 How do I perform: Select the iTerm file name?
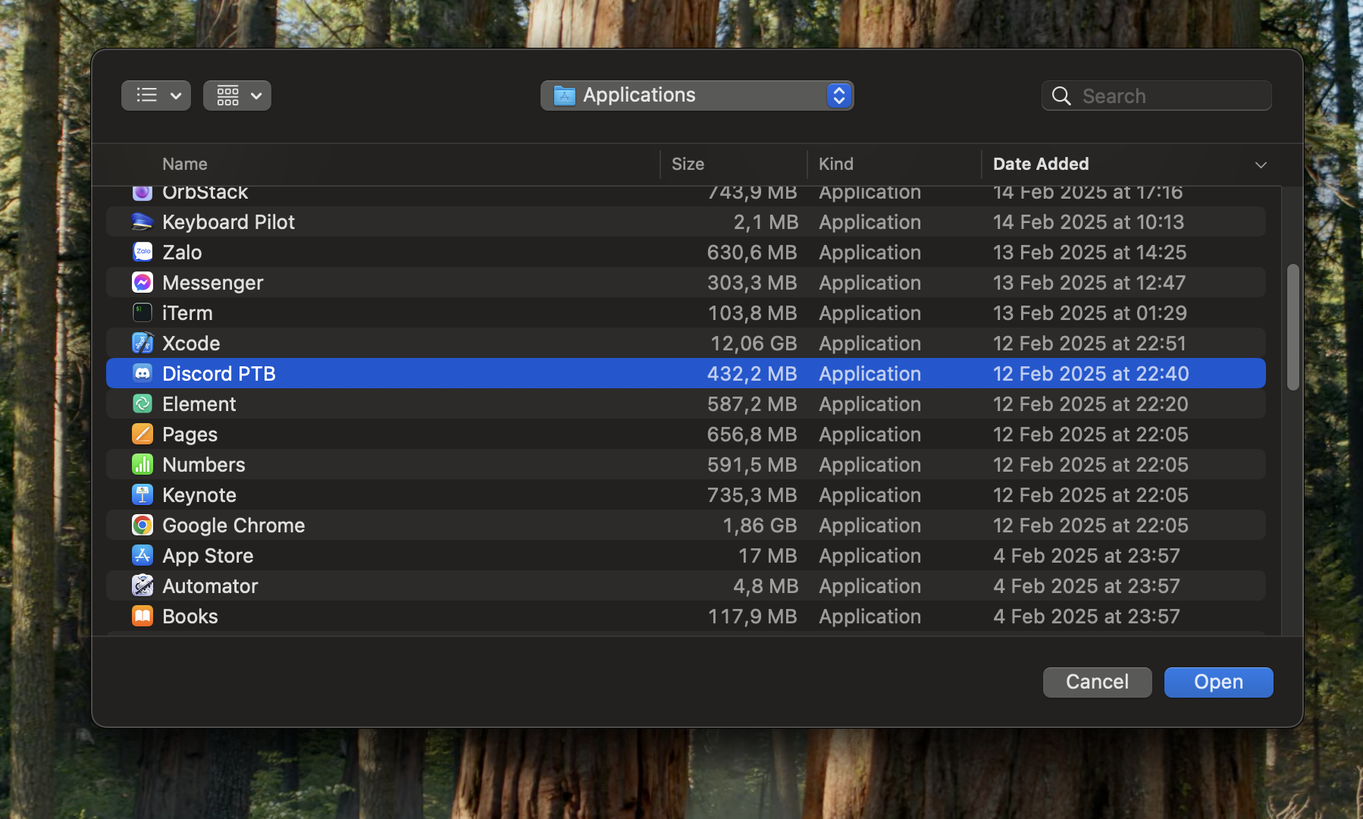[x=187, y=313]
